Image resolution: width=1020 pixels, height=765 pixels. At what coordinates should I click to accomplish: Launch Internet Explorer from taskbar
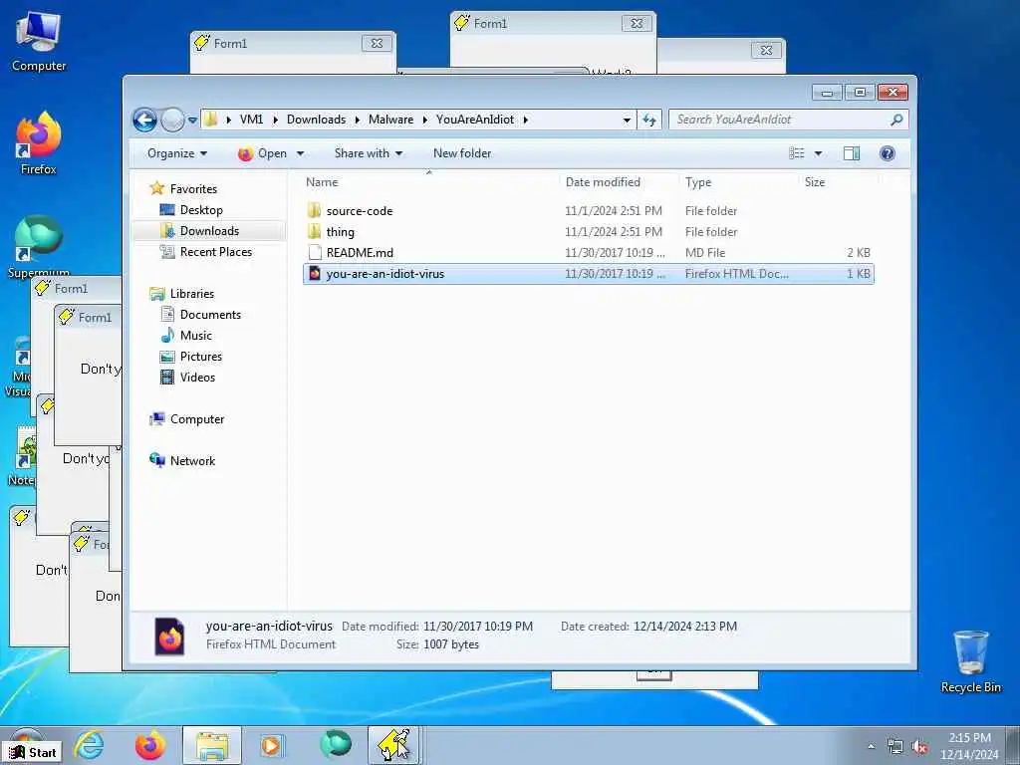point(89,745)
